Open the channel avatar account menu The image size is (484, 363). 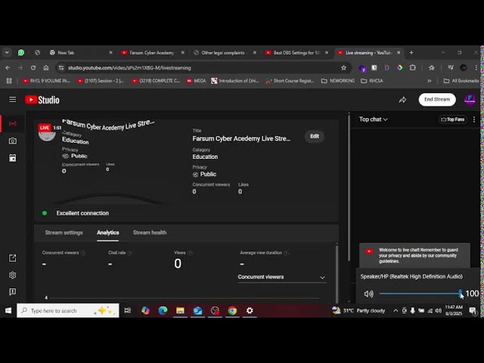470,99
